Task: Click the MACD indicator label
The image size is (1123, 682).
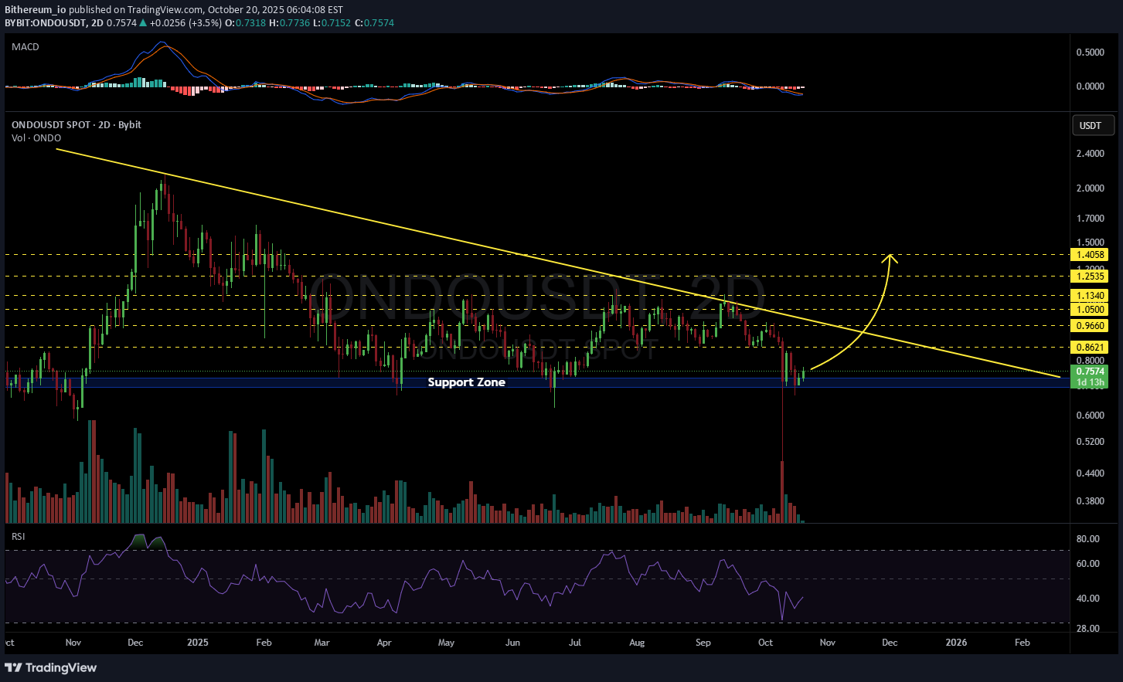Action: coord(26,47)
